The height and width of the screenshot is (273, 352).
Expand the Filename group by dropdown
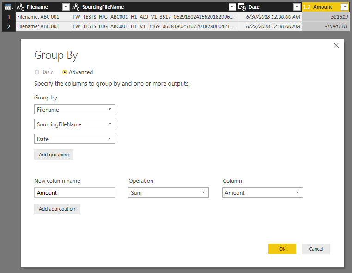[x=74, y=109]
